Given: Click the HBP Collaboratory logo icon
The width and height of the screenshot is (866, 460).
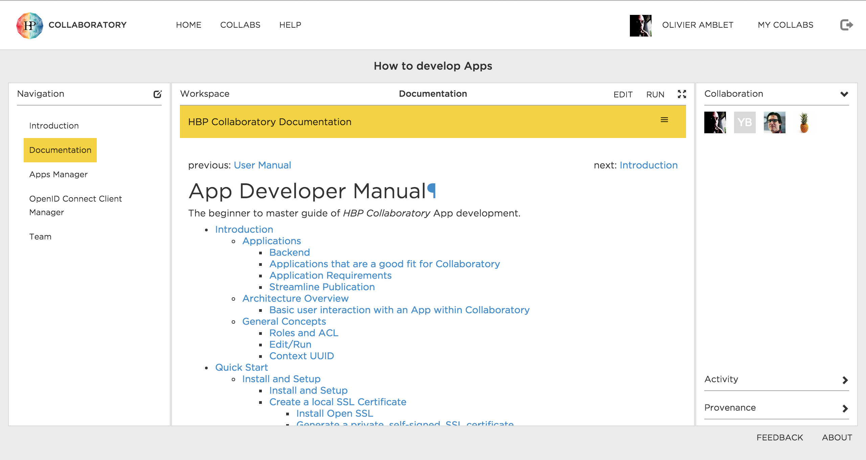Looking at the screenshot, I should [x=29, y=25].
